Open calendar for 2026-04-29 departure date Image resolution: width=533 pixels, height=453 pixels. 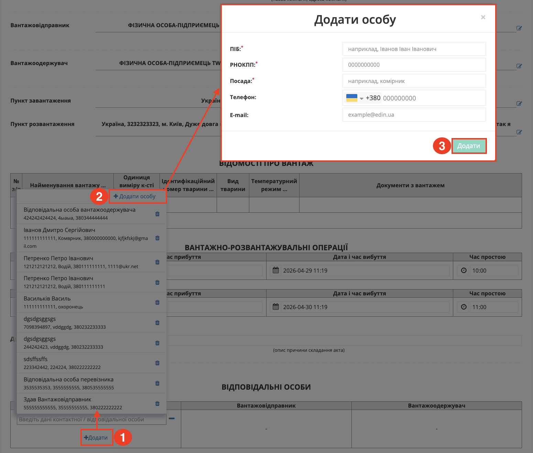pos(276,270)
